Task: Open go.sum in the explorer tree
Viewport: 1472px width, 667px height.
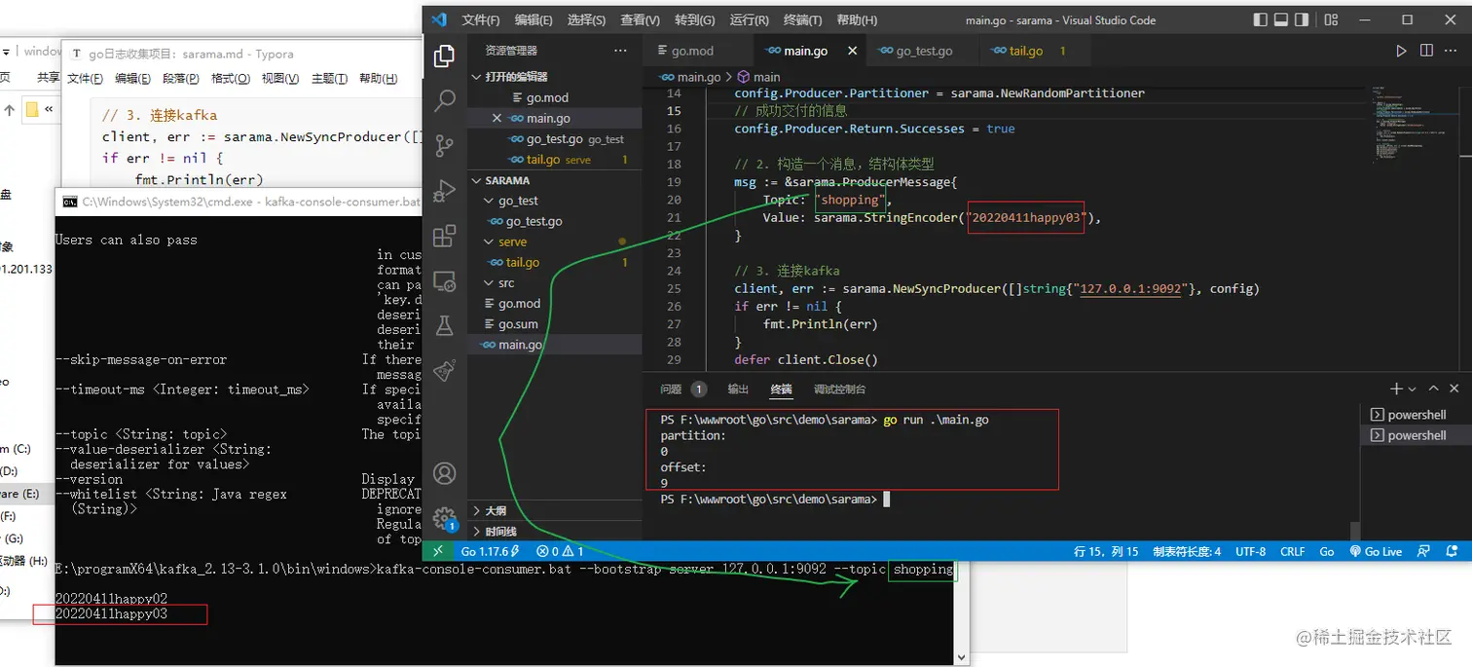Action: [x=555, y=324]
